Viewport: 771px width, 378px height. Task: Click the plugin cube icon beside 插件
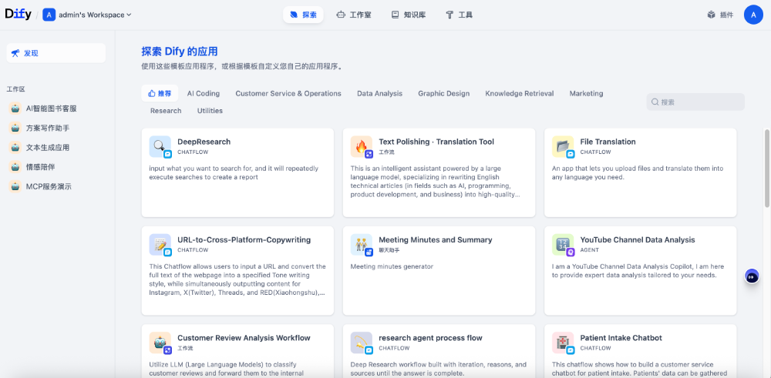[711, 15]
